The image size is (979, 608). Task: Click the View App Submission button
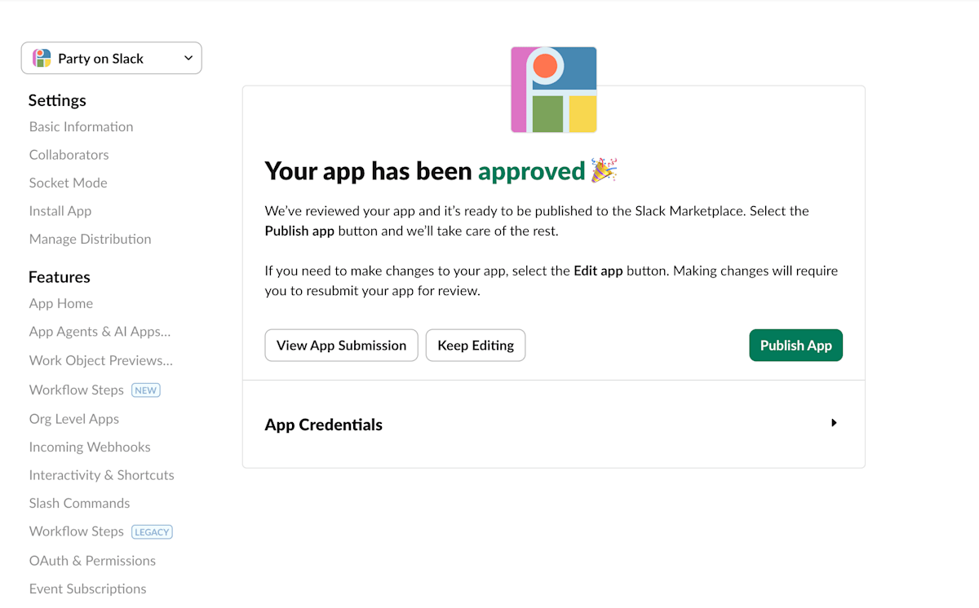pyautogui.click(x=341, y=346)
